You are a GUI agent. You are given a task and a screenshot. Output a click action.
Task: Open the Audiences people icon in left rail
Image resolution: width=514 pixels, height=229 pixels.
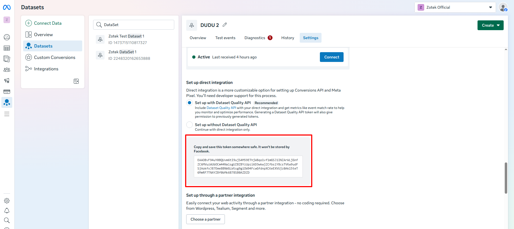[x=7, y=70]
